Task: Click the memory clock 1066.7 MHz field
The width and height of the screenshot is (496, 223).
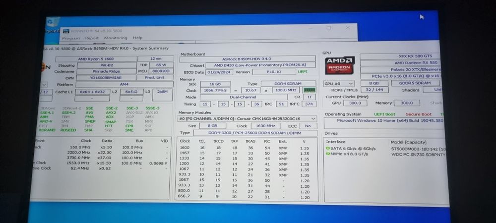Action: tap(215, 90)
